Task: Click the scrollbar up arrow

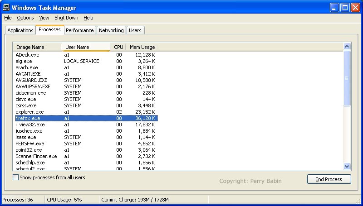Action: click(347, 47)
